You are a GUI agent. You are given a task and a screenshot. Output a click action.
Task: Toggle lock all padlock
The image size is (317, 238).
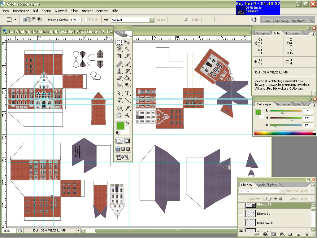coord(280,199)
